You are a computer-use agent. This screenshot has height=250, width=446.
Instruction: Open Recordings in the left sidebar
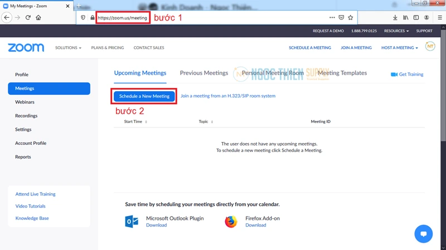pos(26,116)
